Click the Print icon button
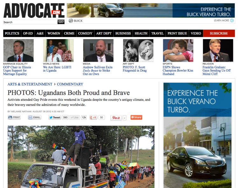The width and height of the screenshot is (238, 188). (14, 117)
